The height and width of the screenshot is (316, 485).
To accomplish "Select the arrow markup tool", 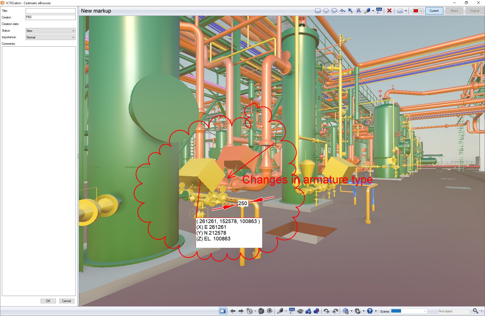I will (x=350, y=11).
